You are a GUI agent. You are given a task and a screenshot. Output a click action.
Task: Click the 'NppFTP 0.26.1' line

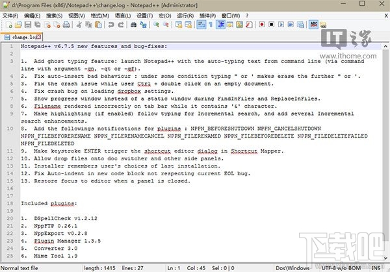point(49,226)
